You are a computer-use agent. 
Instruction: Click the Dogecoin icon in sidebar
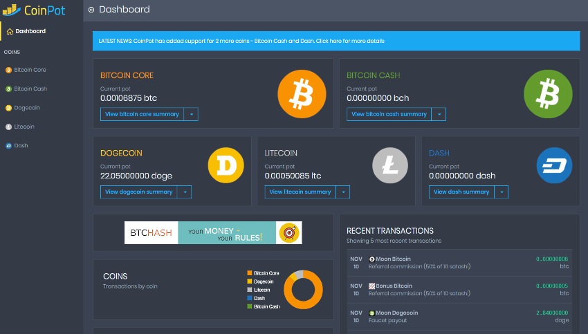[8, 108]
